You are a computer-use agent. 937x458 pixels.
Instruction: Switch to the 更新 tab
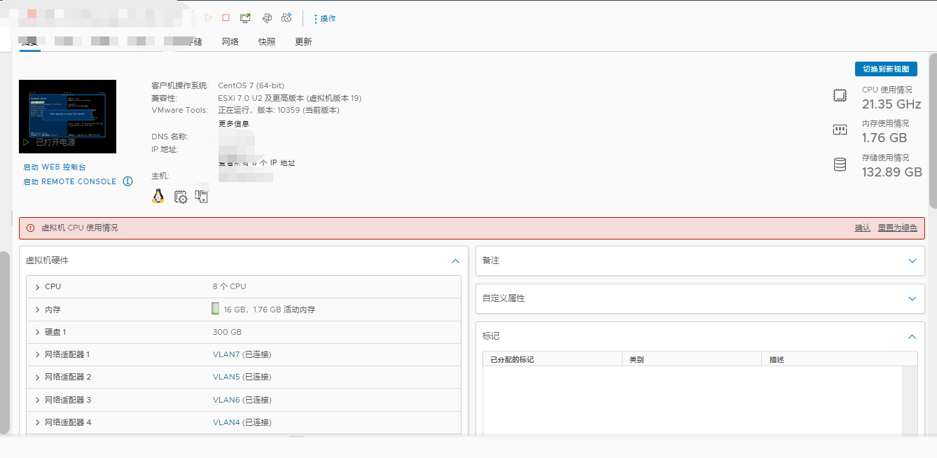pos(303,41)
